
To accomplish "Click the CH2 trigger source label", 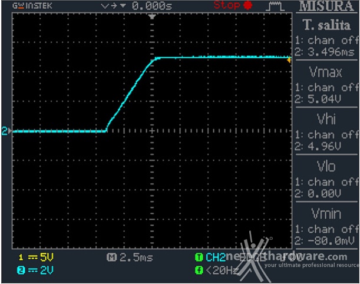I will click(x=216, y=257).
